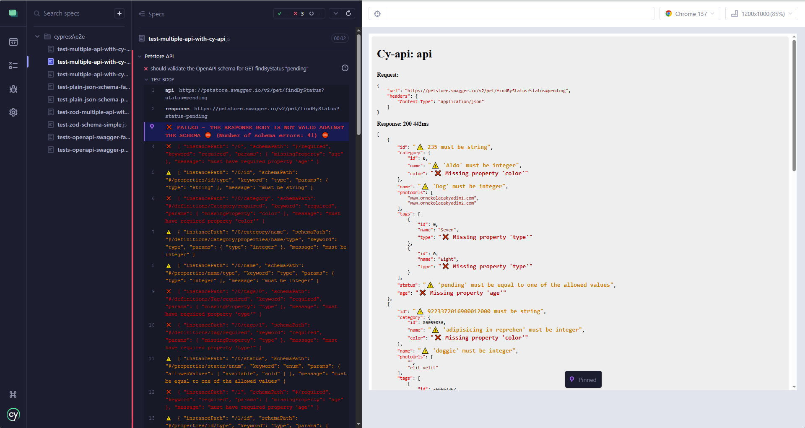Collapse the cypress\e2e folder

(37, 36)
